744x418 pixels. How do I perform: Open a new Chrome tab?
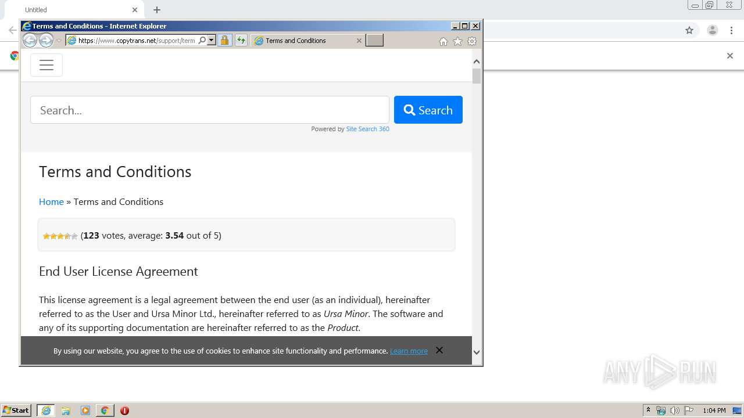(157, 10)
